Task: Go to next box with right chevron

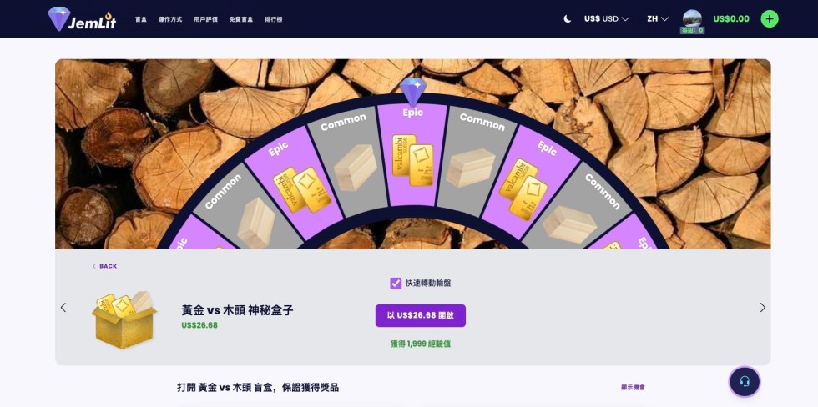Action: [762, 308]
